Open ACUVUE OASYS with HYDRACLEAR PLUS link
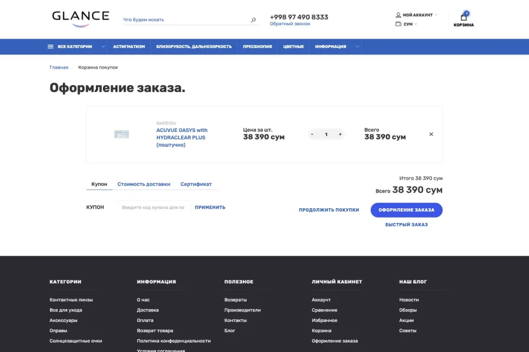Viewport: 529px width, 352px height. point(182,137)
